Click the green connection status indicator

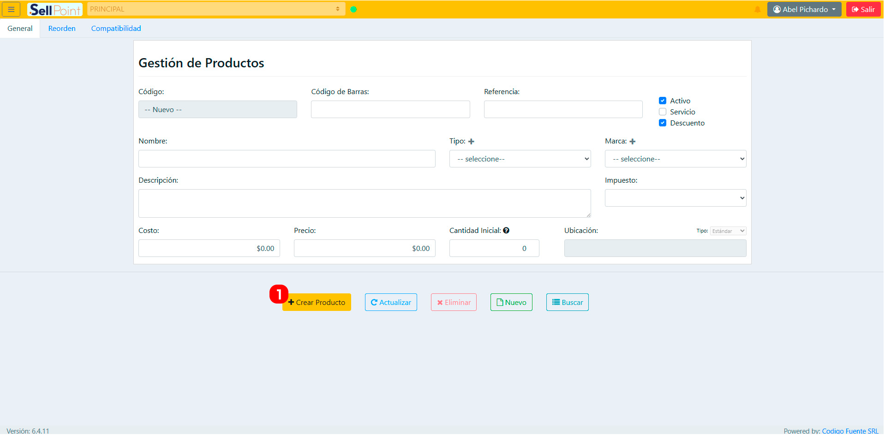(x=353, y=9)
